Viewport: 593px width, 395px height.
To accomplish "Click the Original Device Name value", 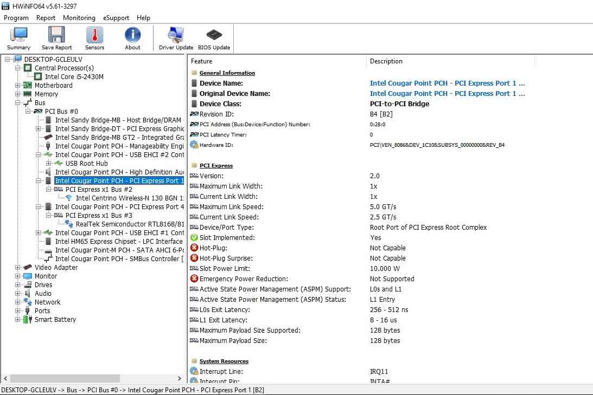I will [x=448, y=94].
